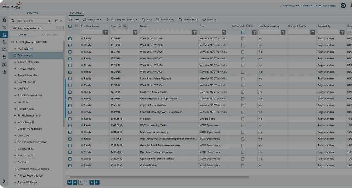
Task: Click the I-95 Highway extension folder icon
Action: 12,42
